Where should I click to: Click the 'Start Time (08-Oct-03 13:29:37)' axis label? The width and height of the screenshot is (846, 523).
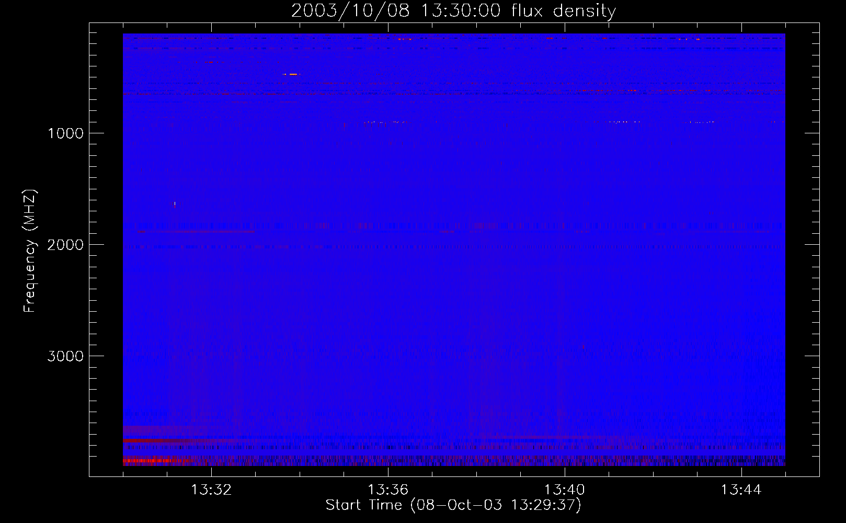pos(453,505)
